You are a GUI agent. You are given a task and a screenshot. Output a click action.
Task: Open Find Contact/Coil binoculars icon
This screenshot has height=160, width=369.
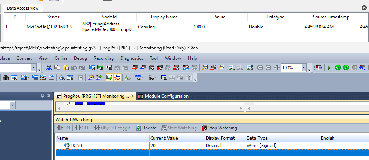click(x=109, y=68)
